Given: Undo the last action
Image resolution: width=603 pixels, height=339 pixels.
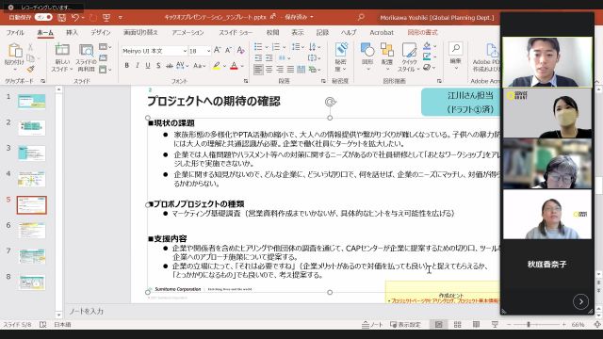Looking at the screenshot, I should click(75, 17).
